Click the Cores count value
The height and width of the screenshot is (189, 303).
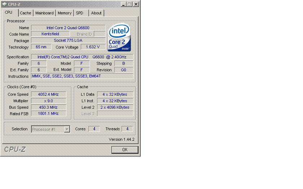pos(94,129)
